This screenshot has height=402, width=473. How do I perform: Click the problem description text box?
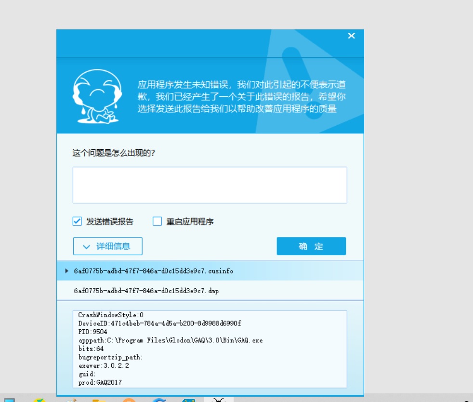(210, 185)
